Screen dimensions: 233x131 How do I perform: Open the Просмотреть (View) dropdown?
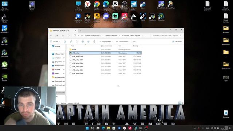tap(123, 41)
